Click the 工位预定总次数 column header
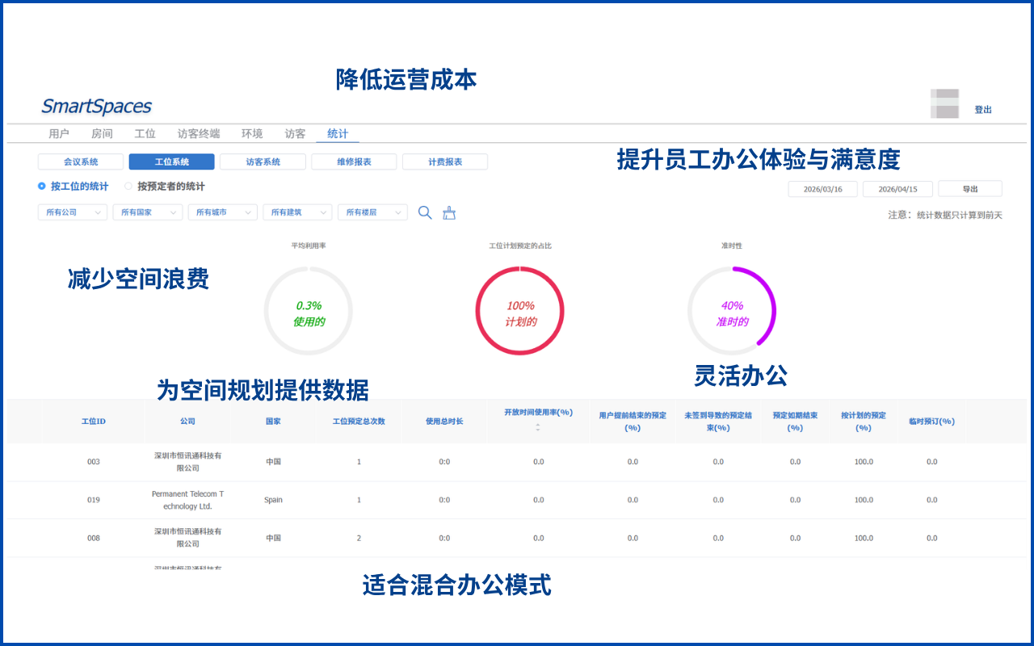Image resolution: width=1034 pixels, height=646 pixels. pos(359,422)
